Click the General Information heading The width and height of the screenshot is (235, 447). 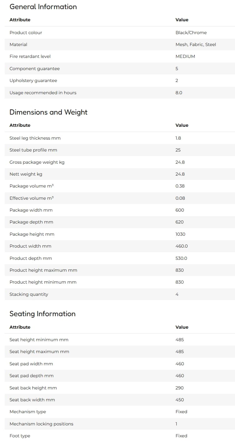coord(43,7)
